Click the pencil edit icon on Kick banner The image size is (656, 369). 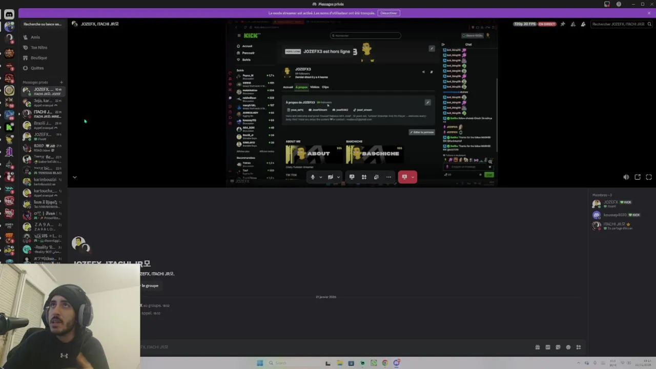[x=432, y=49]
